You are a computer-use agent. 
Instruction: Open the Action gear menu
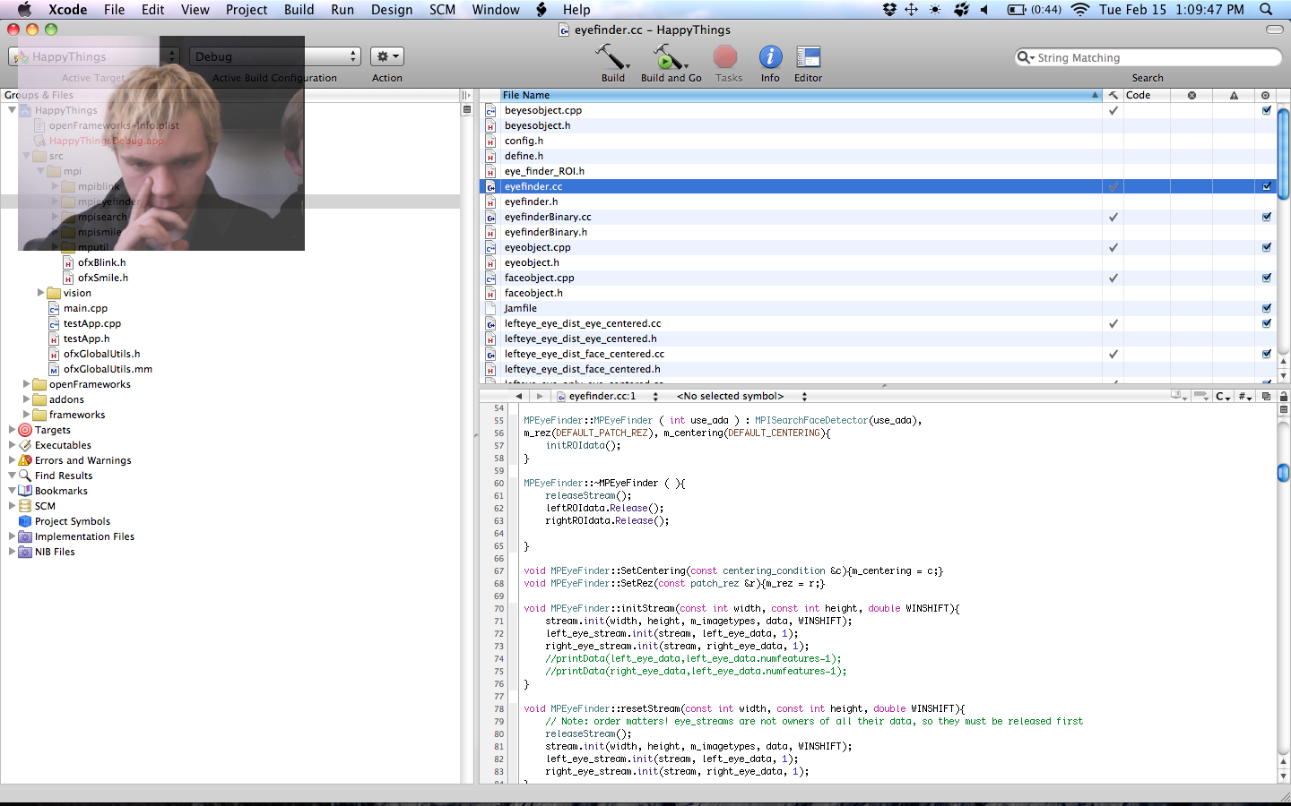(x=387, y=56)
